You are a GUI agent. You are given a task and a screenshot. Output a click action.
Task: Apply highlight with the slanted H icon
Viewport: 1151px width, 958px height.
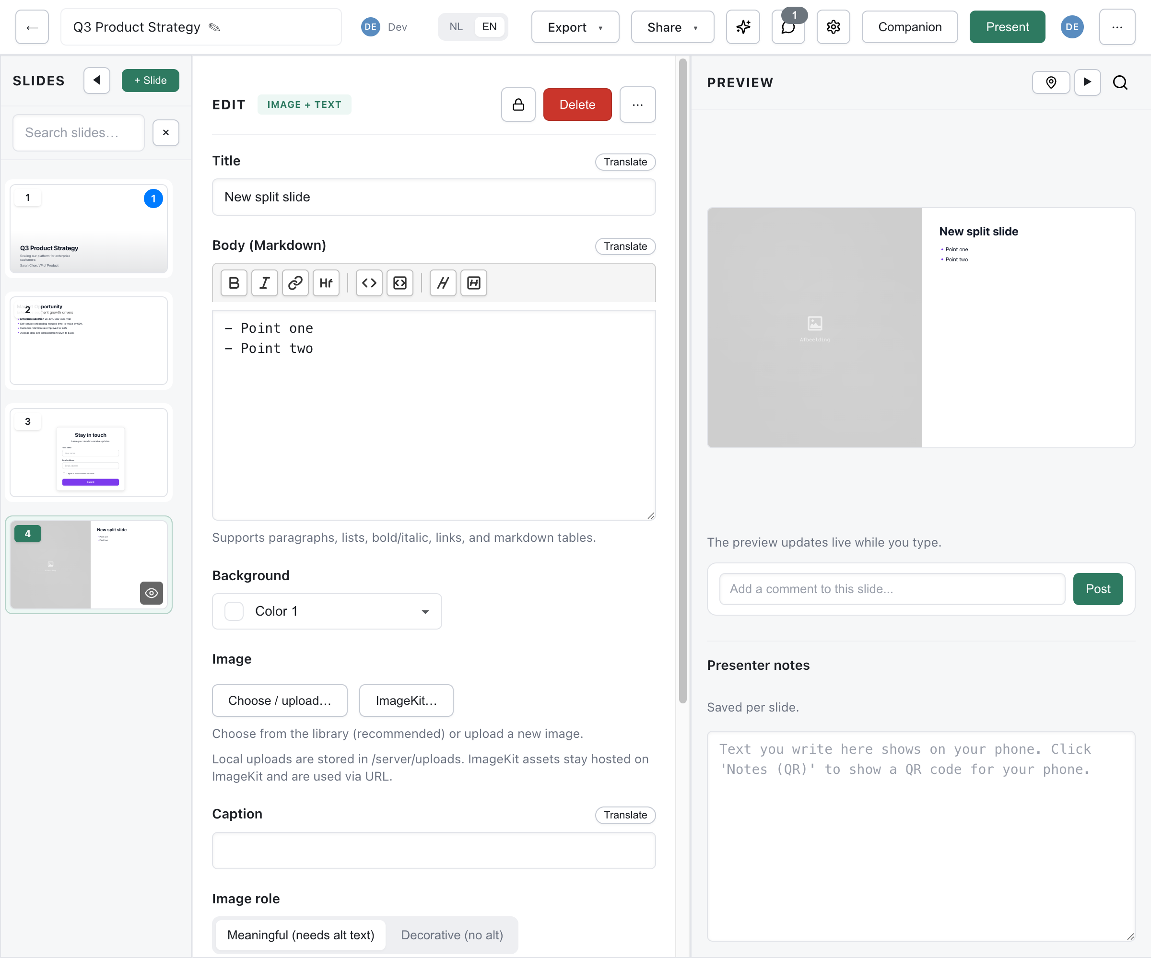[443, 283]
